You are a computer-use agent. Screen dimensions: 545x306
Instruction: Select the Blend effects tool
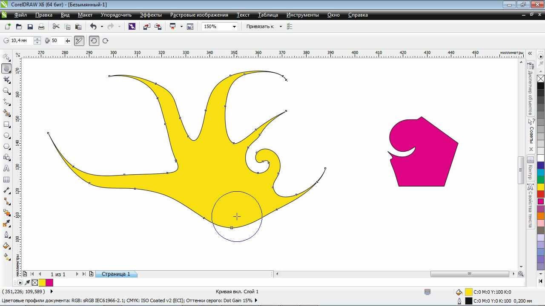pyautogui.click(x=6, y=212)
